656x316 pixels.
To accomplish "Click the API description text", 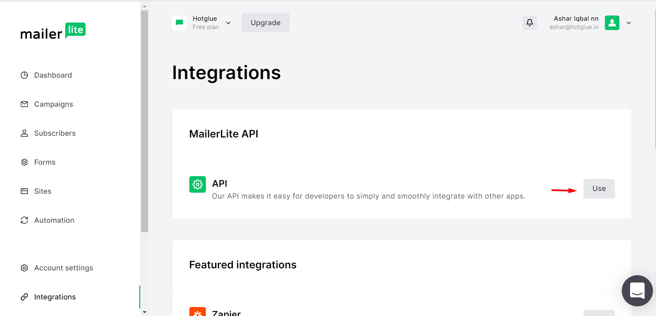I will pyautogui.click(x=369, y=196).
